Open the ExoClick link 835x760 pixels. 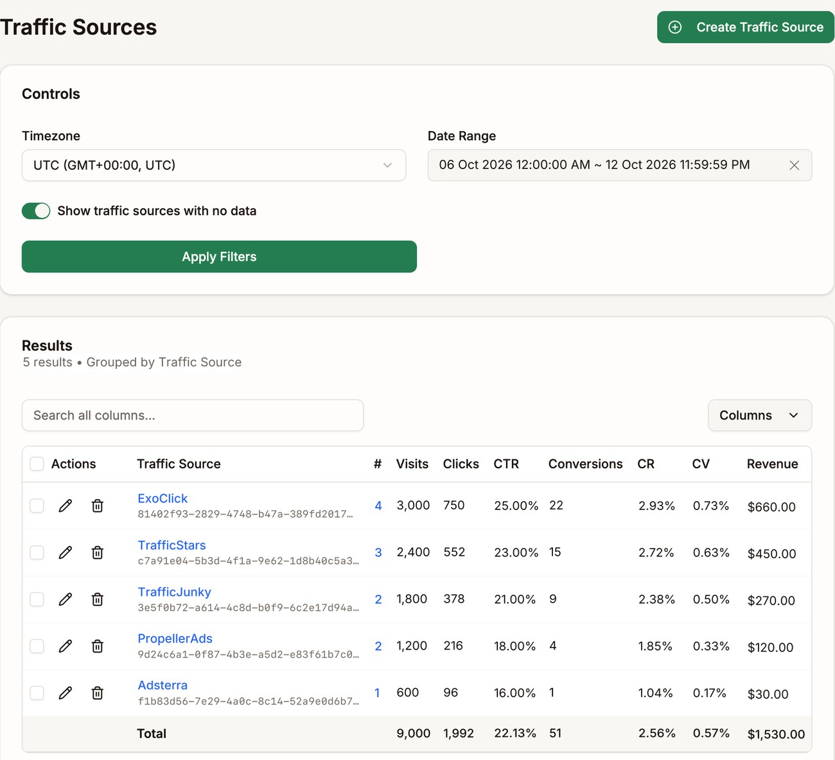[163, 499]
